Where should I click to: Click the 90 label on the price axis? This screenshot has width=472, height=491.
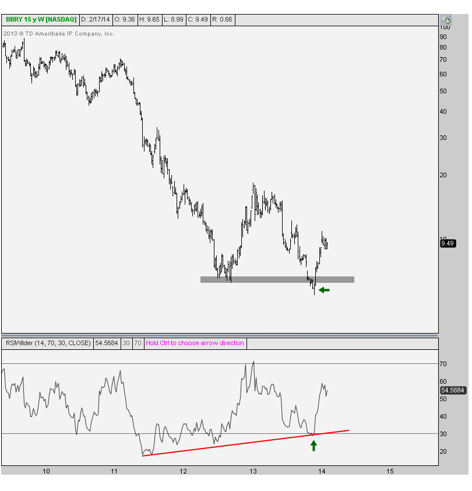[443, 37]
